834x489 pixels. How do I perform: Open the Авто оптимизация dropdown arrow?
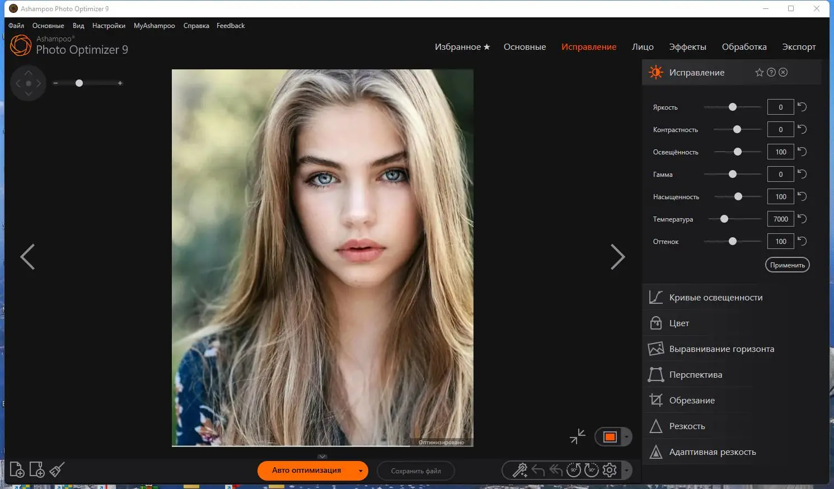360,471
